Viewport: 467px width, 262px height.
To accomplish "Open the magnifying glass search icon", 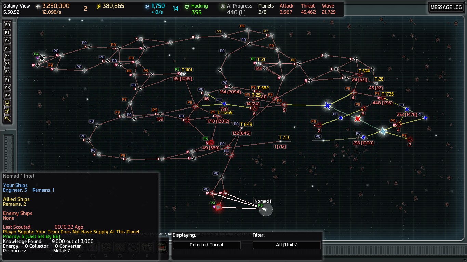I will tap(7, 119).
